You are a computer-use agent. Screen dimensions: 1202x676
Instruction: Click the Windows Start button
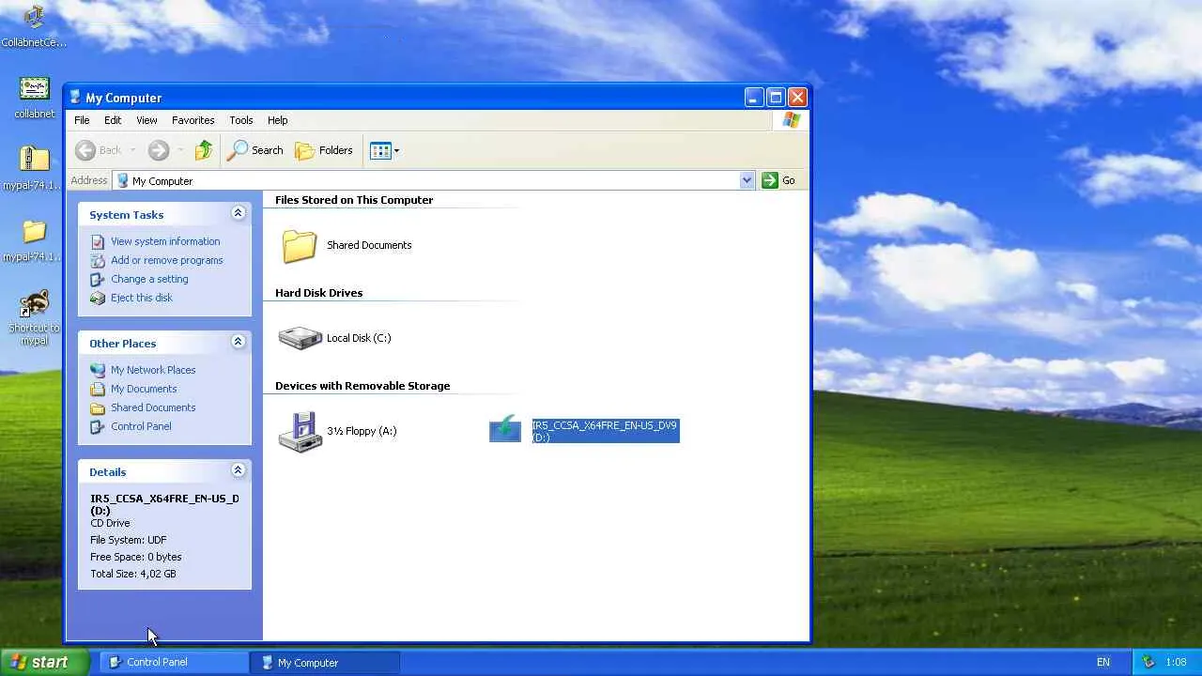tap(44, 662)
